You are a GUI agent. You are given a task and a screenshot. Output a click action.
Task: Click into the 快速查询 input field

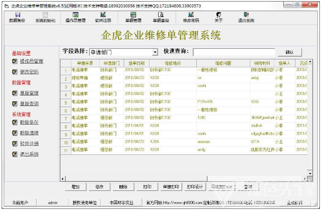coord(234,52)
